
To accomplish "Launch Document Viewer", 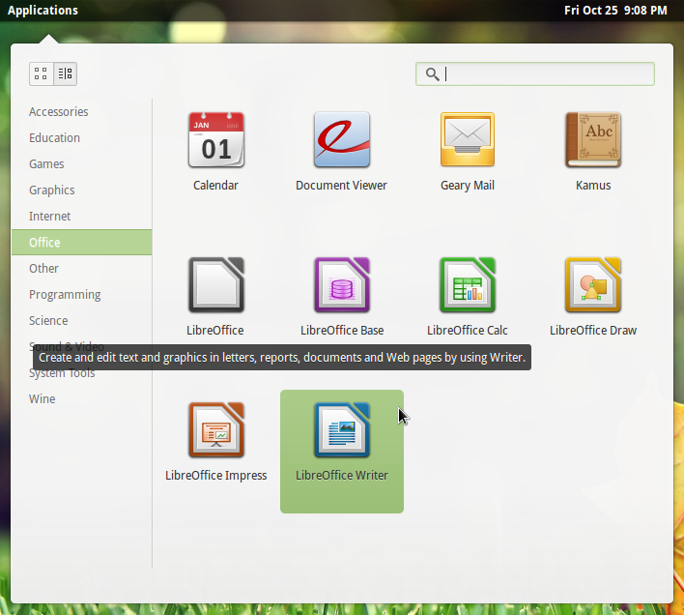I will pos(342,140).
